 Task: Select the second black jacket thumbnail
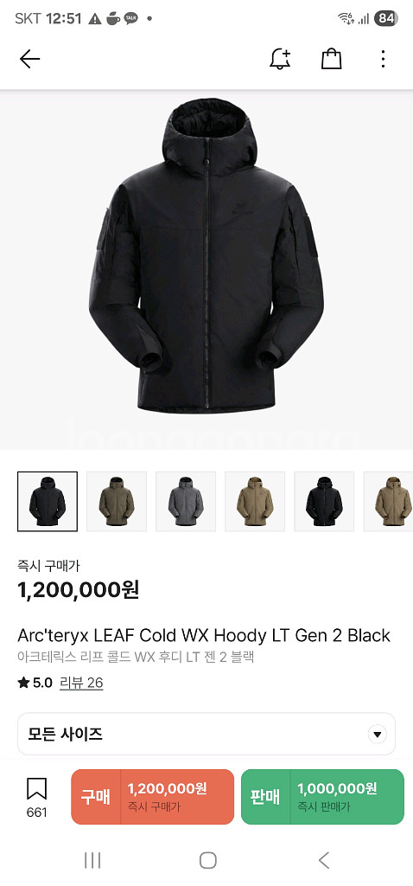click(x=324, y=501)
